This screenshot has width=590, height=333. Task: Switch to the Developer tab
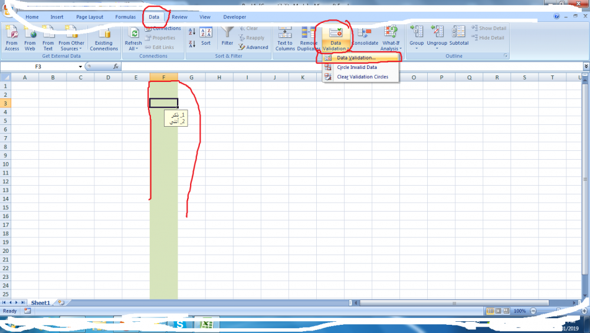coord(234,17)
